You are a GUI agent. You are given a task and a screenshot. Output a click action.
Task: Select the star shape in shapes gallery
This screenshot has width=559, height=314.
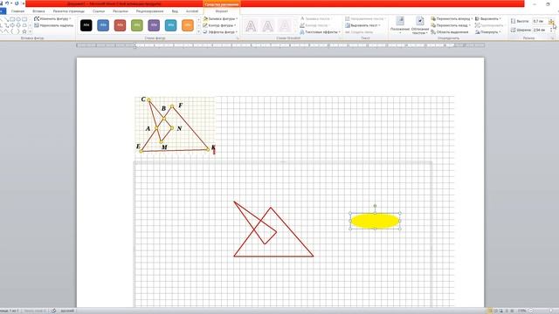coord(24,31)
